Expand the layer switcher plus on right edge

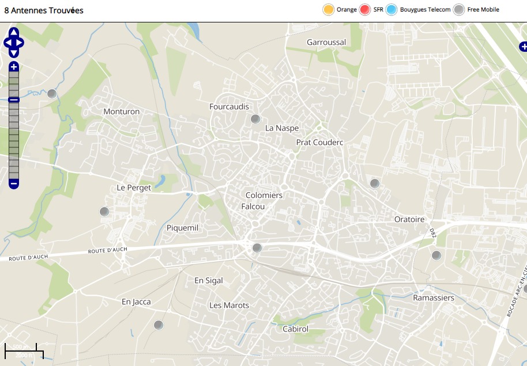523,47
